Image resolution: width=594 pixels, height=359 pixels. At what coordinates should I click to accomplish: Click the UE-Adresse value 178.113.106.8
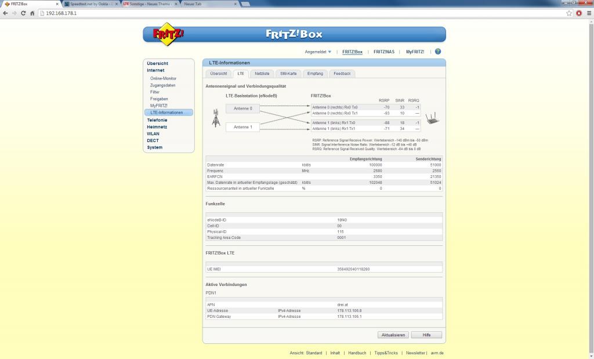pyautogui.click(x=349, y=311)
